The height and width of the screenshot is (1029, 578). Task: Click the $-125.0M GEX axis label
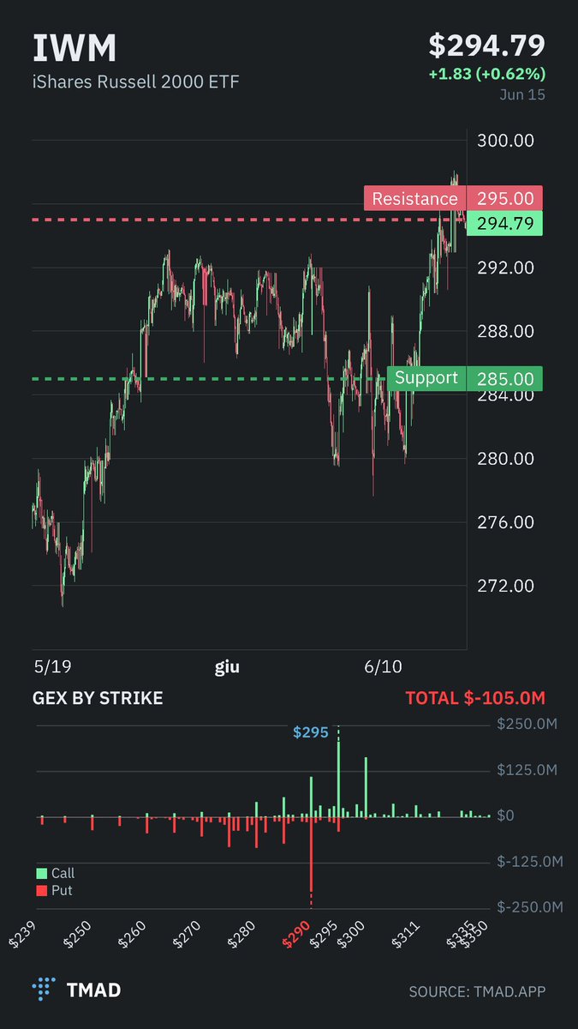click(x=530, y=861)
